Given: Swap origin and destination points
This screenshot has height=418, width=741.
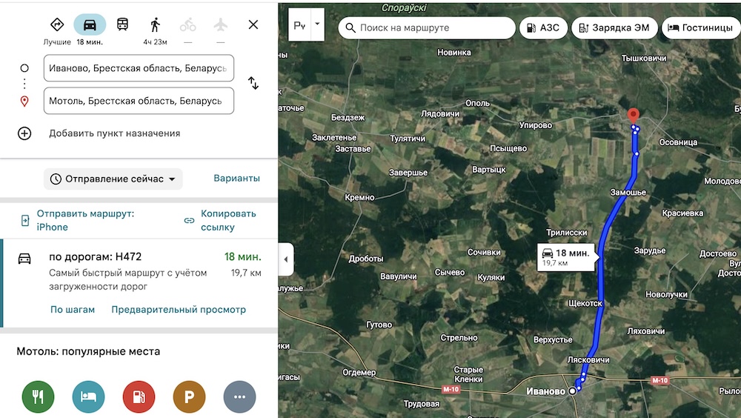Looking at the screenshot, I should (x=253, y=83).
